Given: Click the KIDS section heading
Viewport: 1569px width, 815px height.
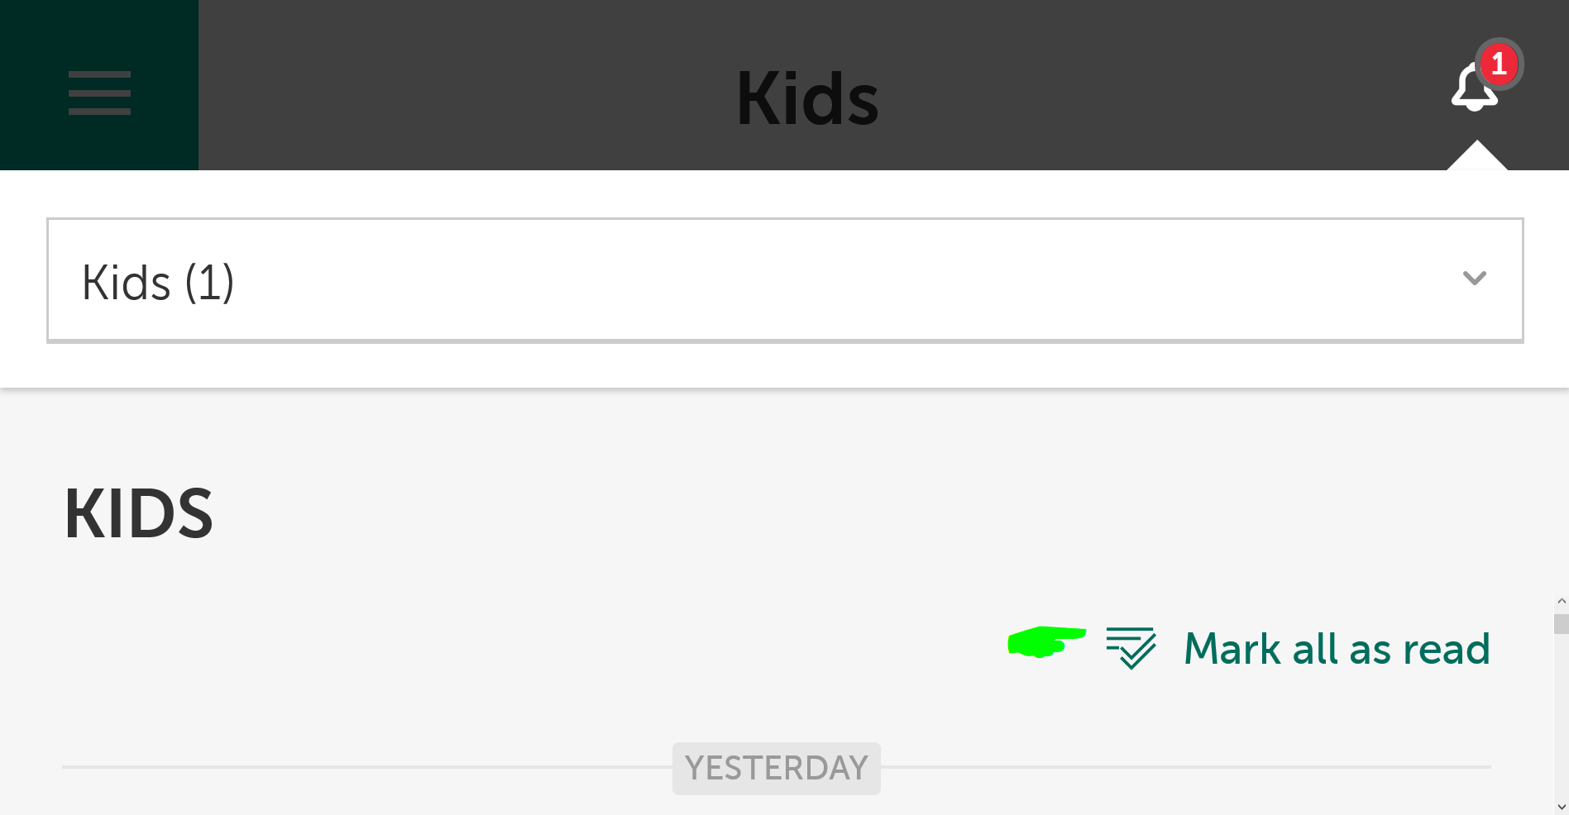Looking at the screenshot, I should [x=139, y=514].
